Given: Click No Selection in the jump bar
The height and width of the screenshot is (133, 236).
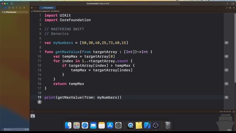Looking at the screenshot, I should 55,11.
